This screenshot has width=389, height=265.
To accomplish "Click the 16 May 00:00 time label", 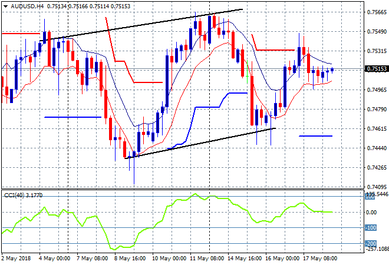I will [282, 259].
